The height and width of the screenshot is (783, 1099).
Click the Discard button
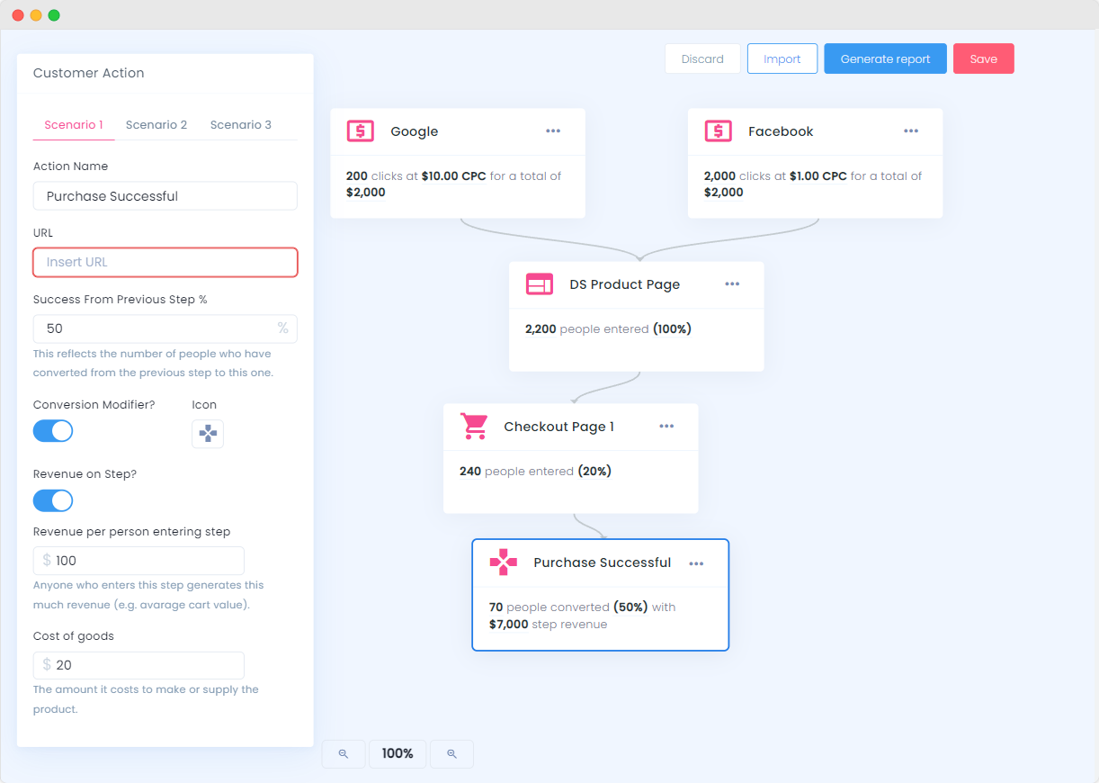702,59
